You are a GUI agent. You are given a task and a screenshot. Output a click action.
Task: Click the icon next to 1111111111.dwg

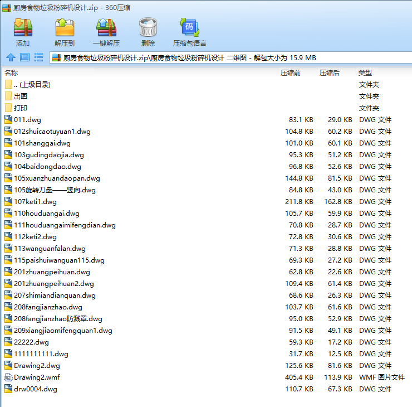[x=8, y=354]
